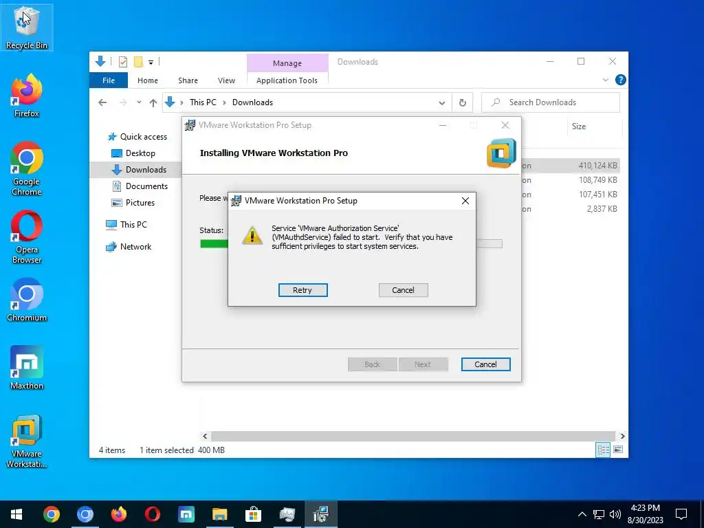Open Opera from the taskbar

click(x=152, y=514)
